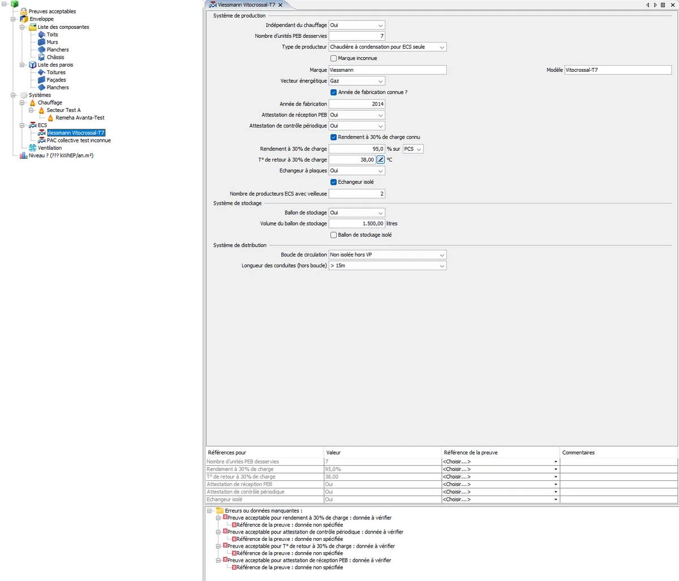Click the Liste des parois icon
679x581 pixels.
click(x=32, y=65)
